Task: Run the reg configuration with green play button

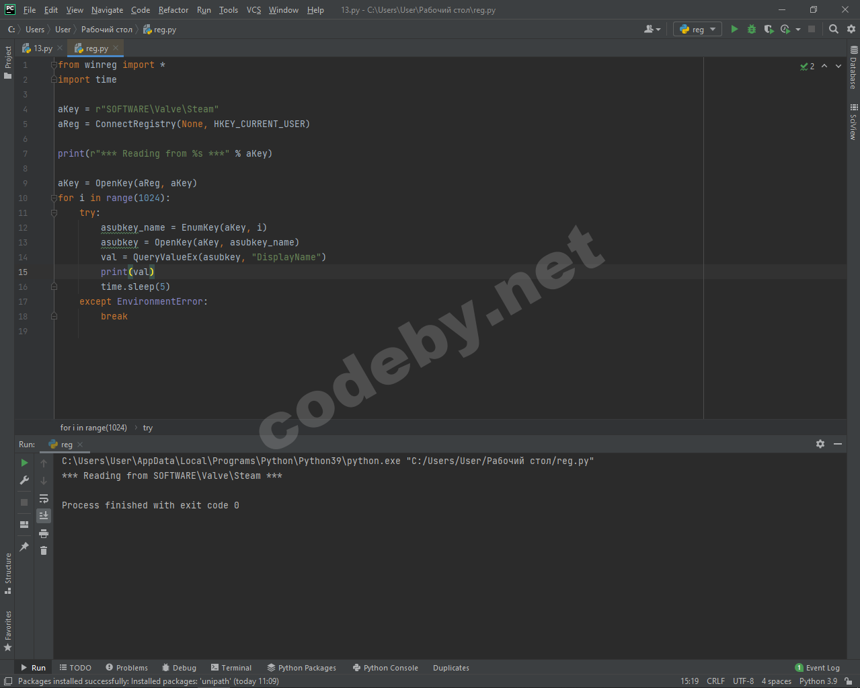Action: pyautogui.click(x=734, y=29)
